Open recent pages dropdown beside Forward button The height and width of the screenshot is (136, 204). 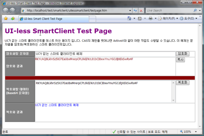(x=18, y=11)
